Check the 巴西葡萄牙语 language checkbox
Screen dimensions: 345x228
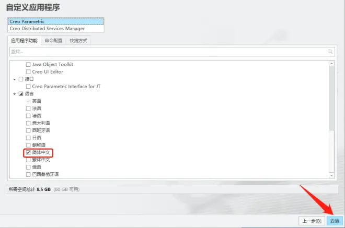(x=28, y=174)
